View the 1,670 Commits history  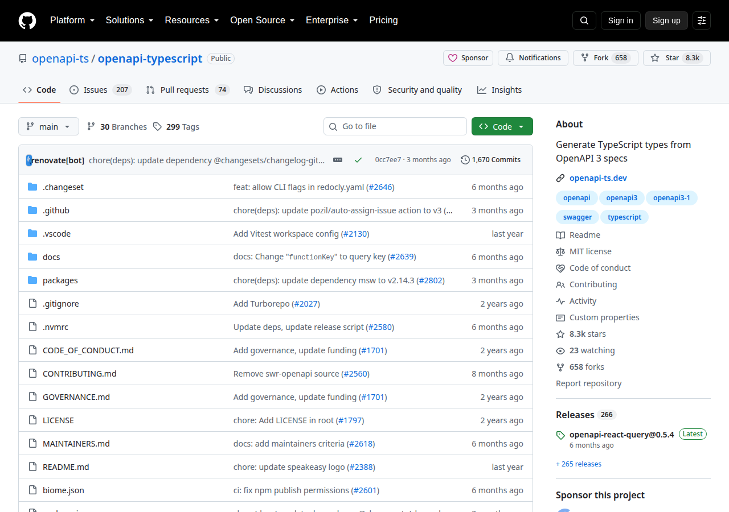[x=490, y=160]
